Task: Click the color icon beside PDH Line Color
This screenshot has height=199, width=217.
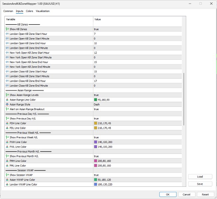Action: [7, 123]
